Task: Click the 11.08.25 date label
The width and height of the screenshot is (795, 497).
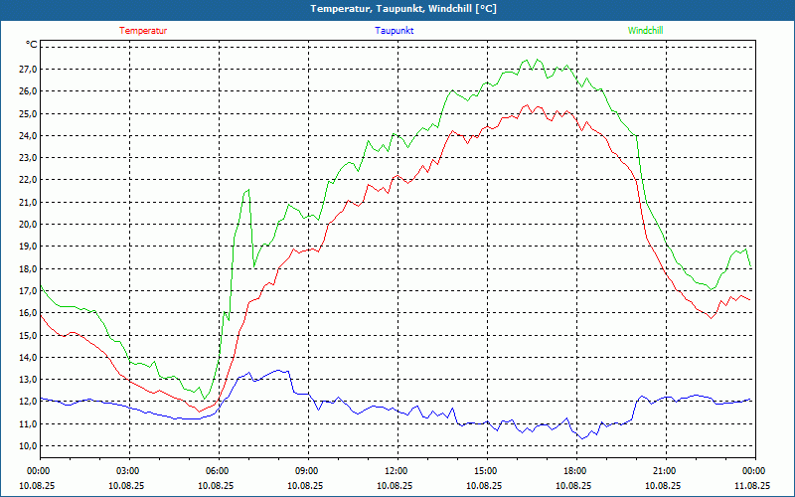Action: coord(752,485)
